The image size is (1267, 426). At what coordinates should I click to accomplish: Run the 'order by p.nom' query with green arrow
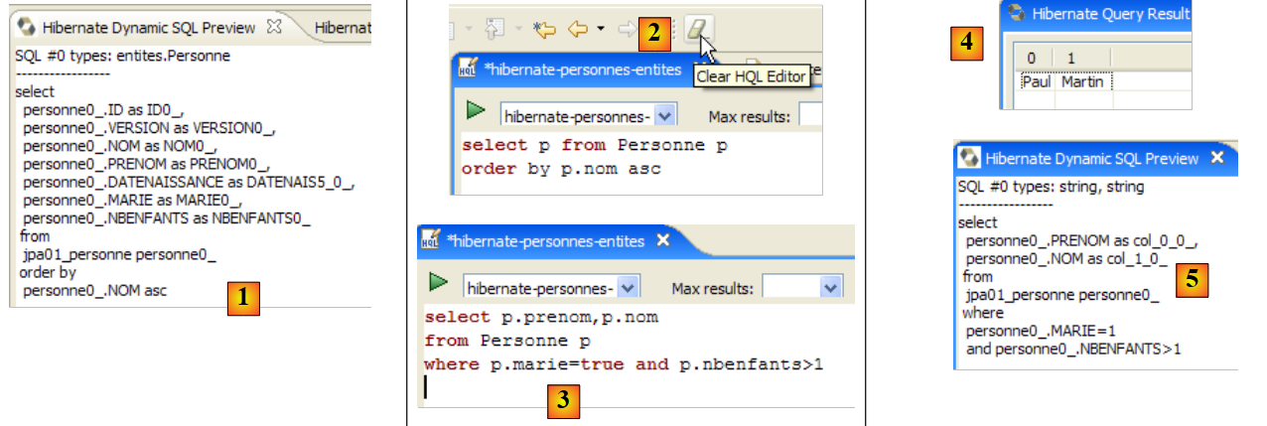tap(476, 114)
